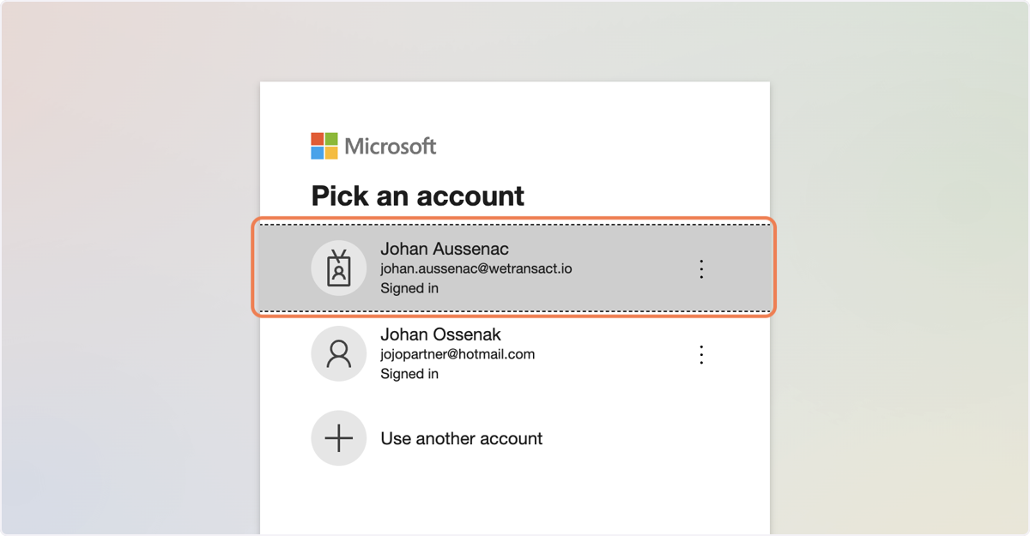Click the plus icon to add account
This screenshot has height=536, width=1030.
pyautogui.click(x=339, y=438)
